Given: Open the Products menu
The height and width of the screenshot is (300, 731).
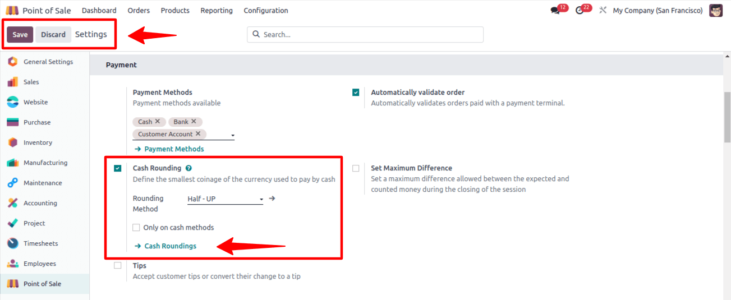Looking at the screenshot, I should point(175,11).
